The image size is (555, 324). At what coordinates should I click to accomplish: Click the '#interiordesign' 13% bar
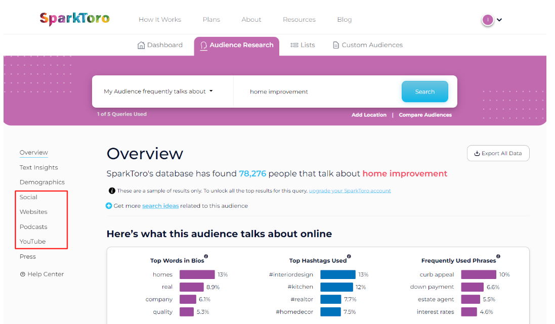point(337,274)
